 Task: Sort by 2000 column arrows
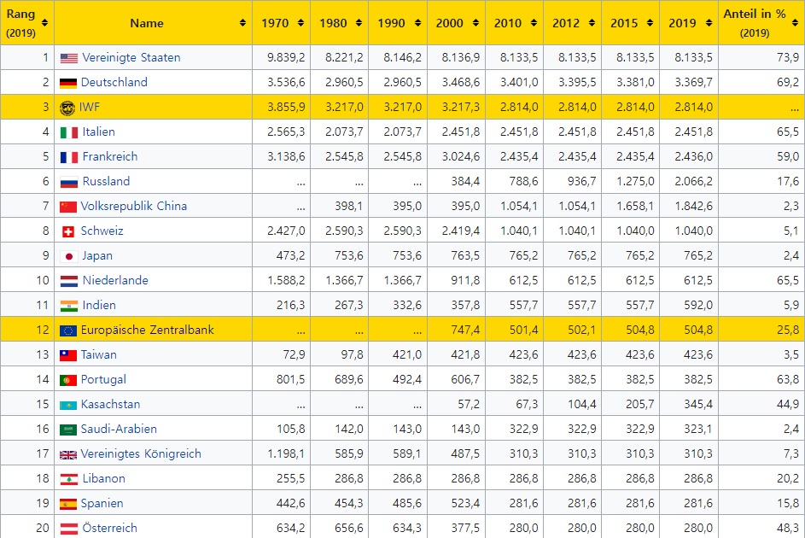click(x=475, y=22)
